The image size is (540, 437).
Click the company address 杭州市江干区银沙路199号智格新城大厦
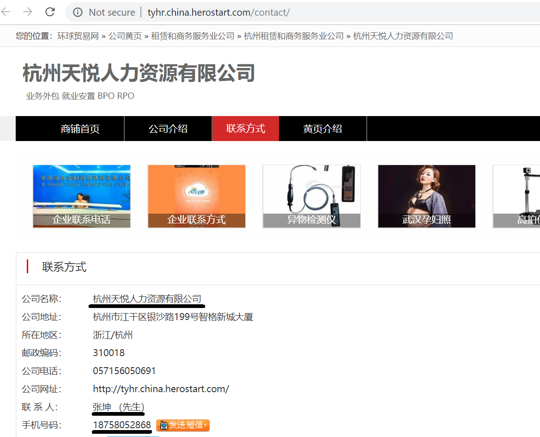coord(173,317)
